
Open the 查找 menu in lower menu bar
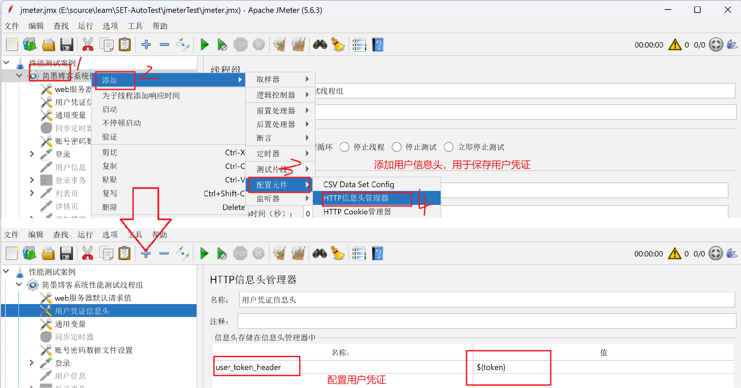tap(61, 235)
